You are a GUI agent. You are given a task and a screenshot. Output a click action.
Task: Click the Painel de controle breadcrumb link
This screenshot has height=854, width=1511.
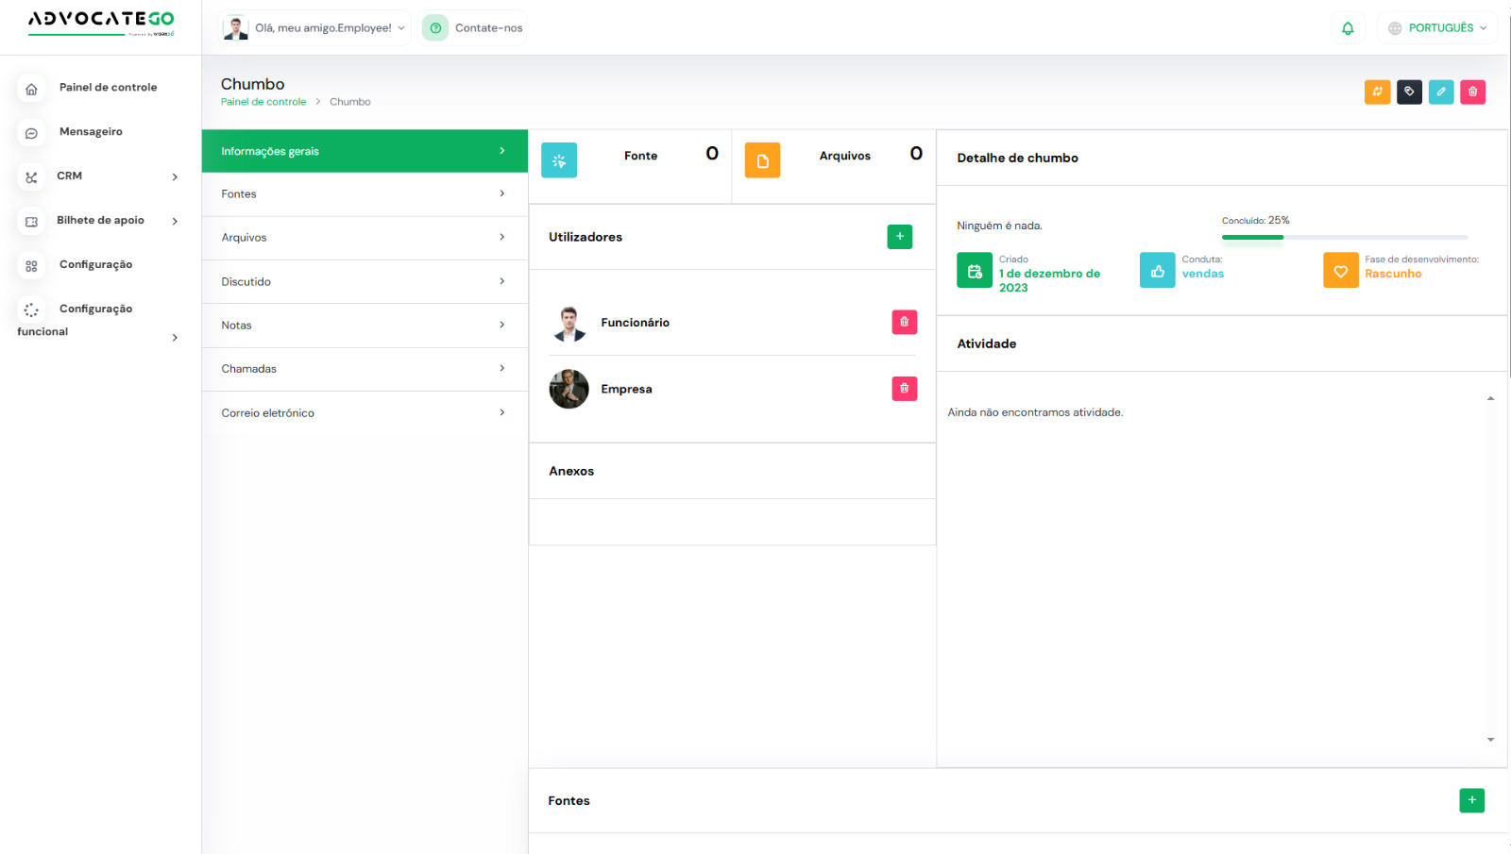(263, 102)
